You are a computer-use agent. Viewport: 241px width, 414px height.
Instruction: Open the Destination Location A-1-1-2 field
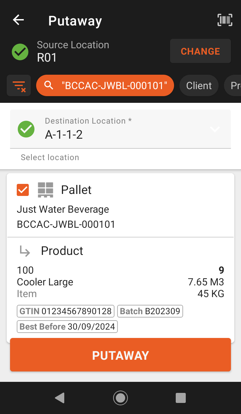120,129
